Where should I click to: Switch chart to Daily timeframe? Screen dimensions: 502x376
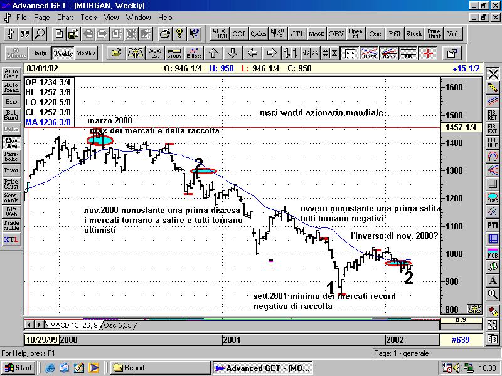click(39, 53)
